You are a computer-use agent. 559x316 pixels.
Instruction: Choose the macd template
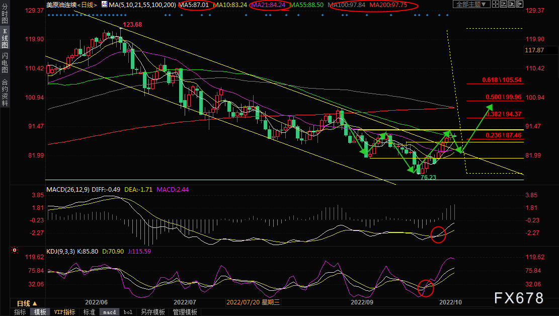coord(110,312)
